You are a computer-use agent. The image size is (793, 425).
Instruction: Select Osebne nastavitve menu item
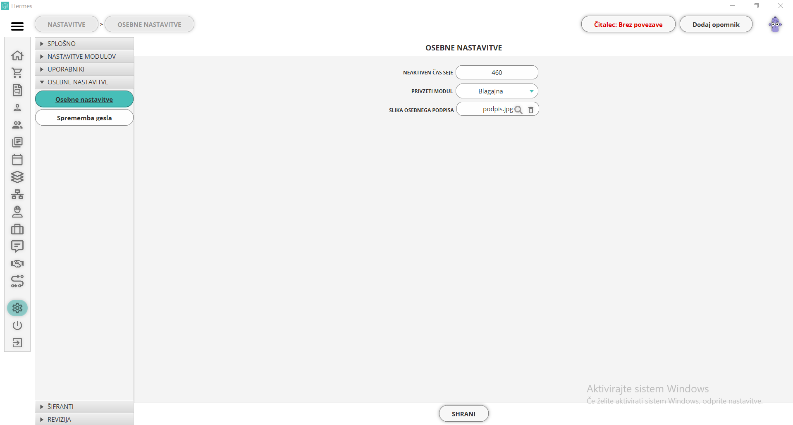coord(84,99)
